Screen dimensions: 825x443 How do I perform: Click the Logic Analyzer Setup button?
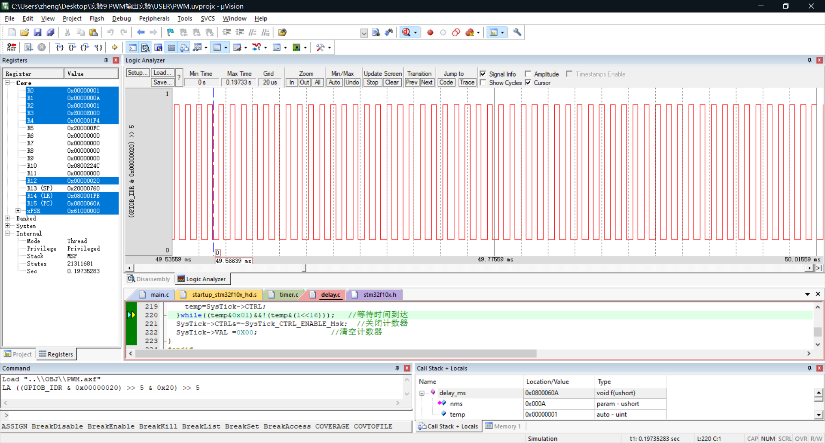137,73
